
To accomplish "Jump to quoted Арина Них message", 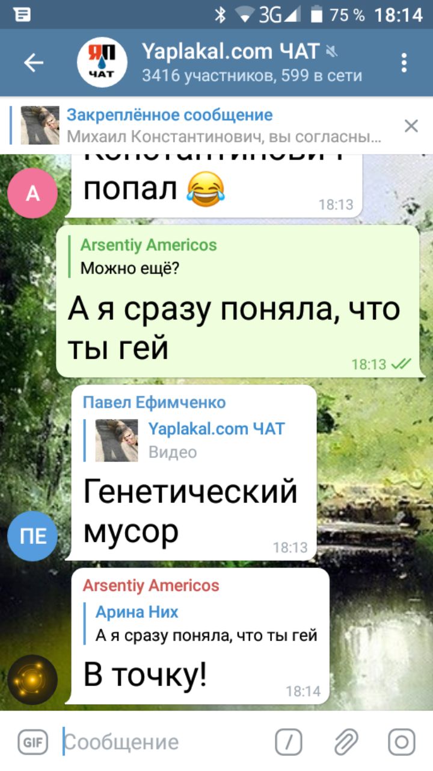I will pos(206,624).
